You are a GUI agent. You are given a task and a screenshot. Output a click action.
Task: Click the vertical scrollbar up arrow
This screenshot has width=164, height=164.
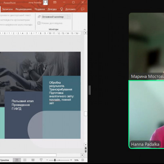pyautogui.click(x=86, y=33)
